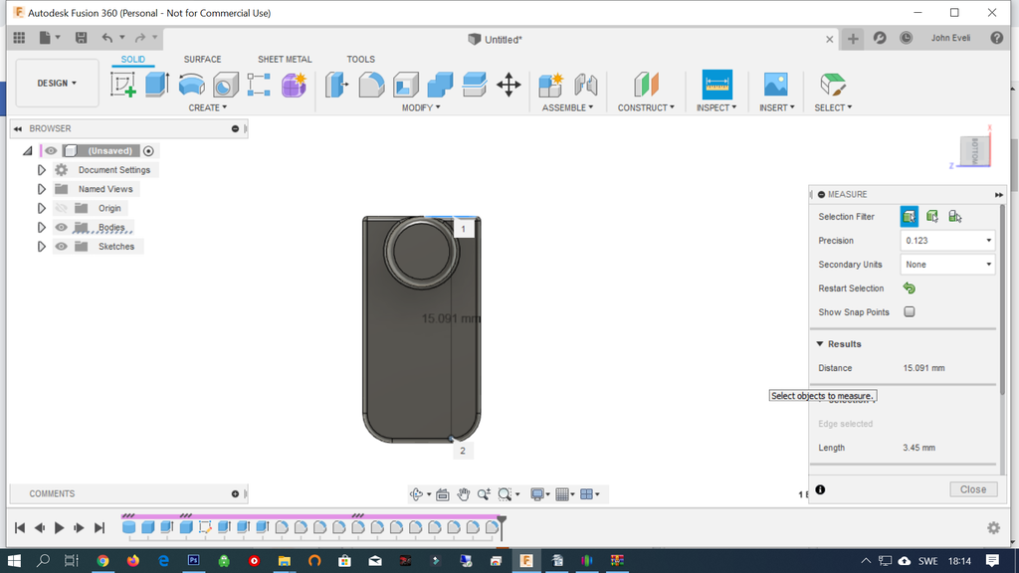The width and height of the screenshot is (1019, 573).
Task: Click the Restart Selection green arrow
Action: click(909, 288)
